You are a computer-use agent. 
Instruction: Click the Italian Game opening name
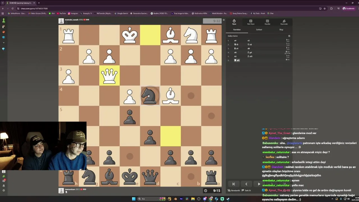coord(233,36)
